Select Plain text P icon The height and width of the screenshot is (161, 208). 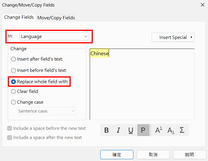pyautogui.click(x=143, y=130)
